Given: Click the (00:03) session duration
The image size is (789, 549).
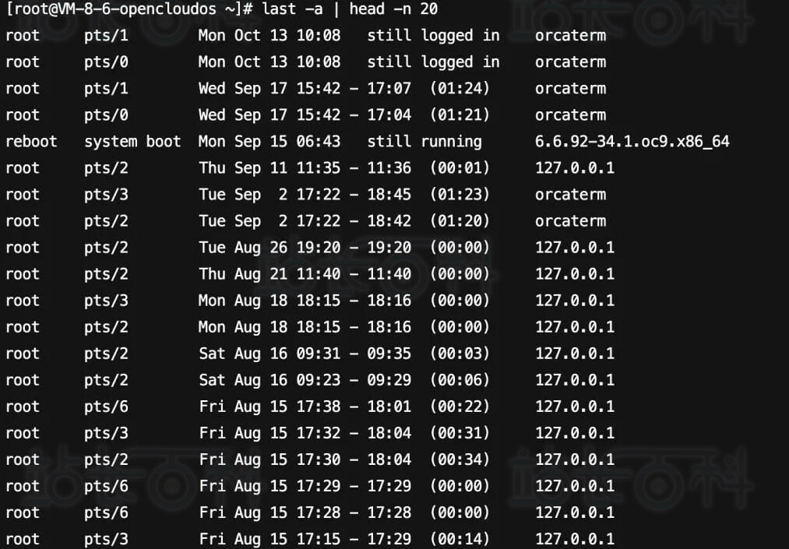Looking at the screenshot, I should 460,354.
